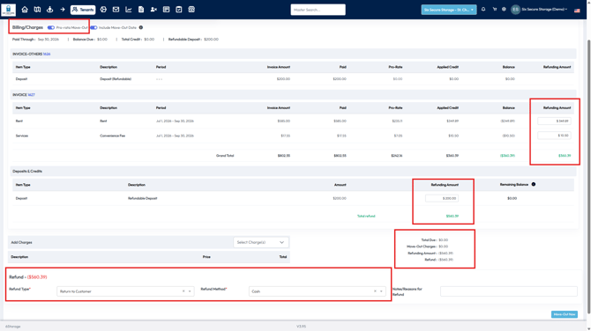The height and width of the screenshot is (331, 591).
Task: Open the Refund Type dropdown
Action: click(125, 291)
